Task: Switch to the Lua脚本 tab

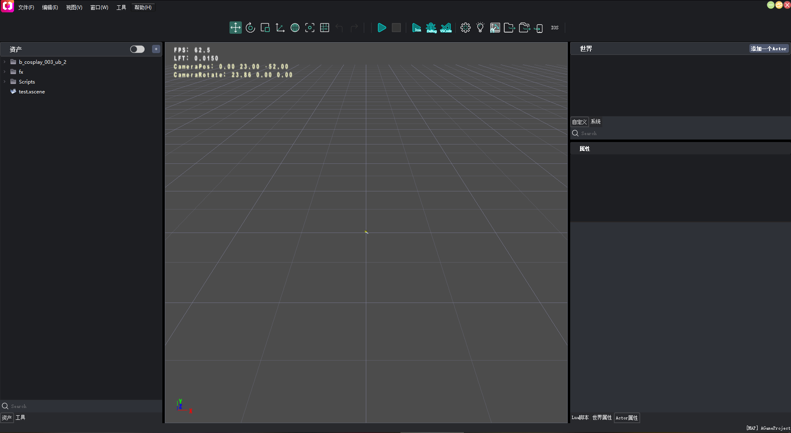Action: [x=580, y=417]
